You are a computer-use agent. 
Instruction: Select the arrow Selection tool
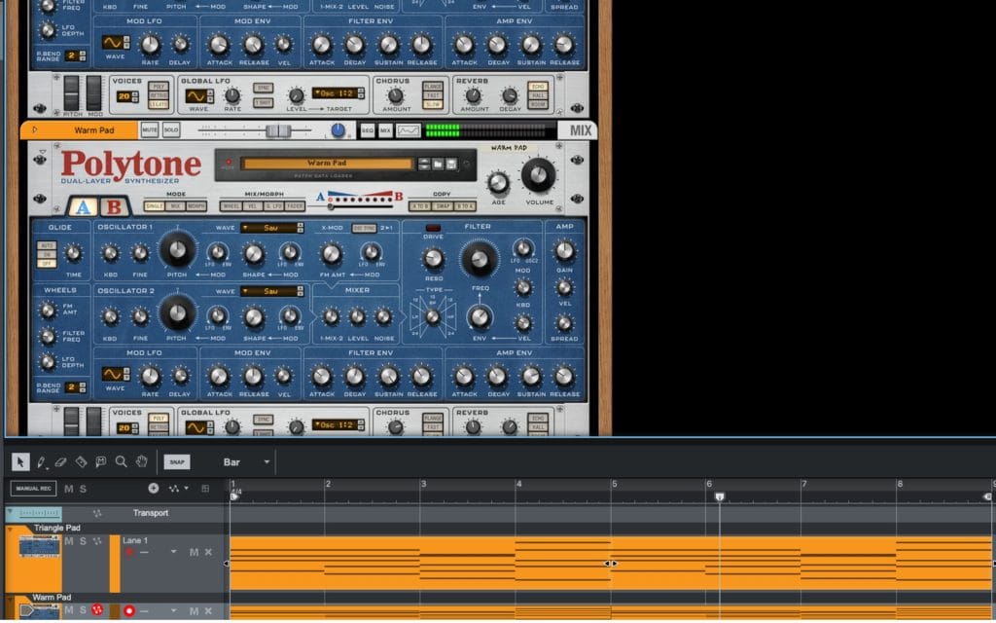click(21, 461)
